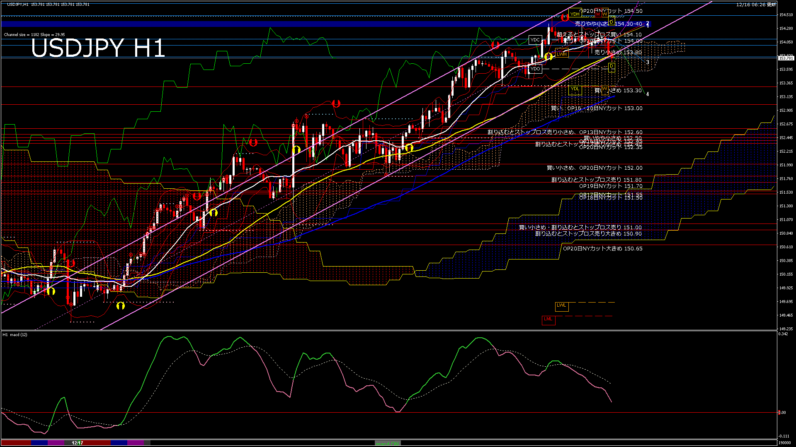Click the 12/17 date marker on timeline
The width and height of the screenshot is (796, 447).
pyautogui.click(x=78, y=443)
